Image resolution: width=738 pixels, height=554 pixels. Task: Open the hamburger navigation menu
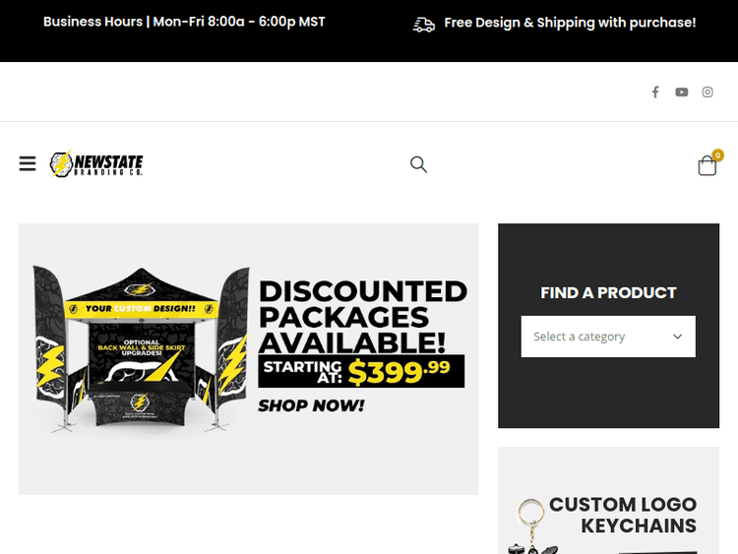[28, 163]
